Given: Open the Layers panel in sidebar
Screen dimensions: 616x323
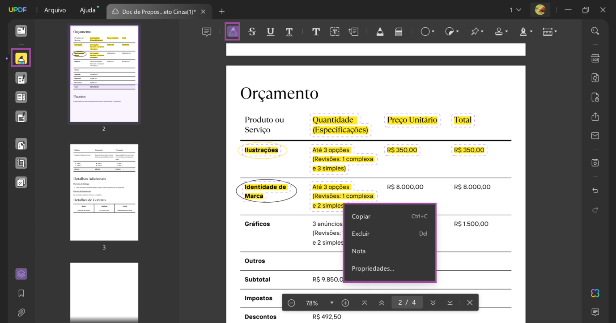Looking at the screenshot, I should (21, 274).
